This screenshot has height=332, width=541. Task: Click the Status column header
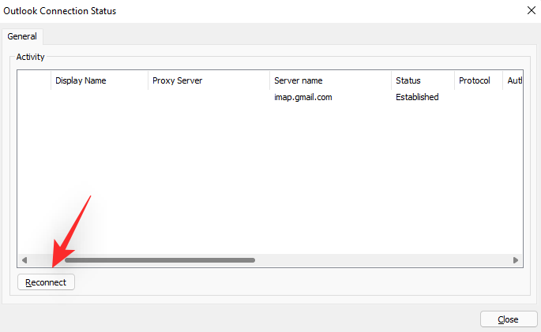[423, 80]
